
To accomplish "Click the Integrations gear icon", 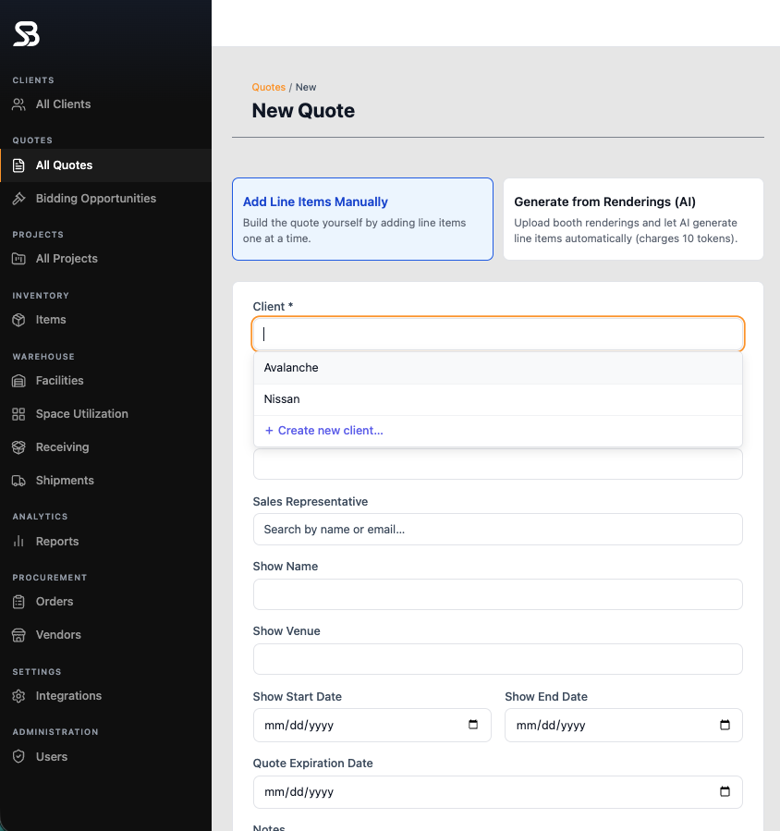I will point(18,696).
